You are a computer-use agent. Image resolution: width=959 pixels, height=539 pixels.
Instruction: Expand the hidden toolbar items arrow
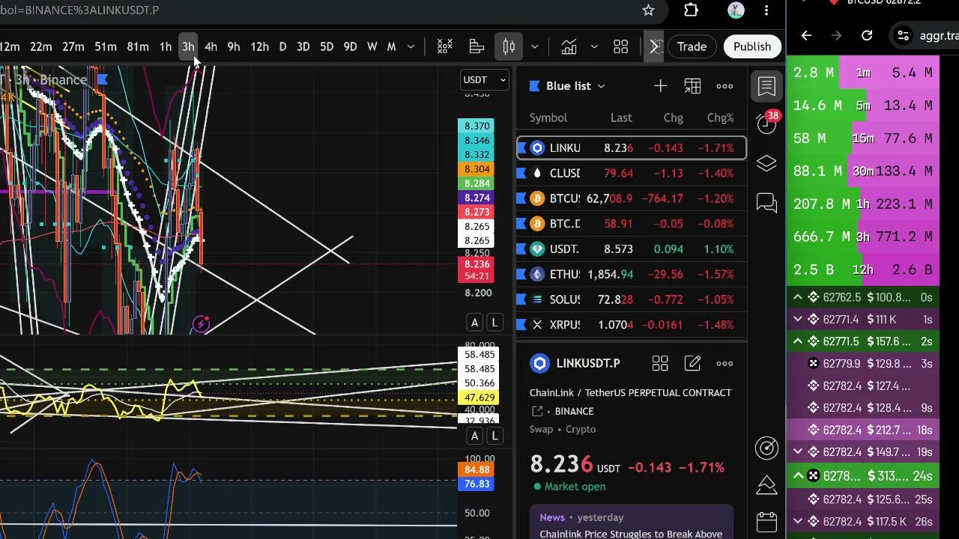tap(654, 47)
